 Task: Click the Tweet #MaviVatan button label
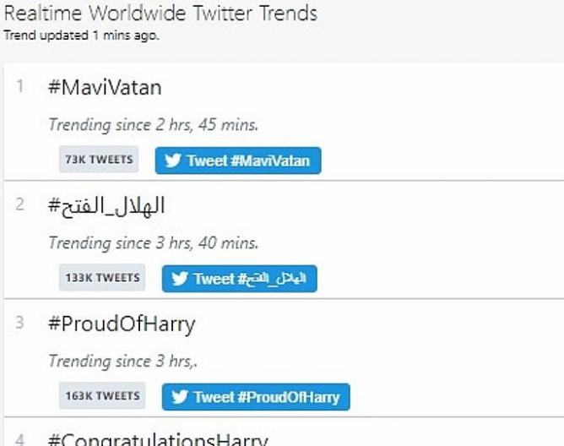click(x=248, y=160)
